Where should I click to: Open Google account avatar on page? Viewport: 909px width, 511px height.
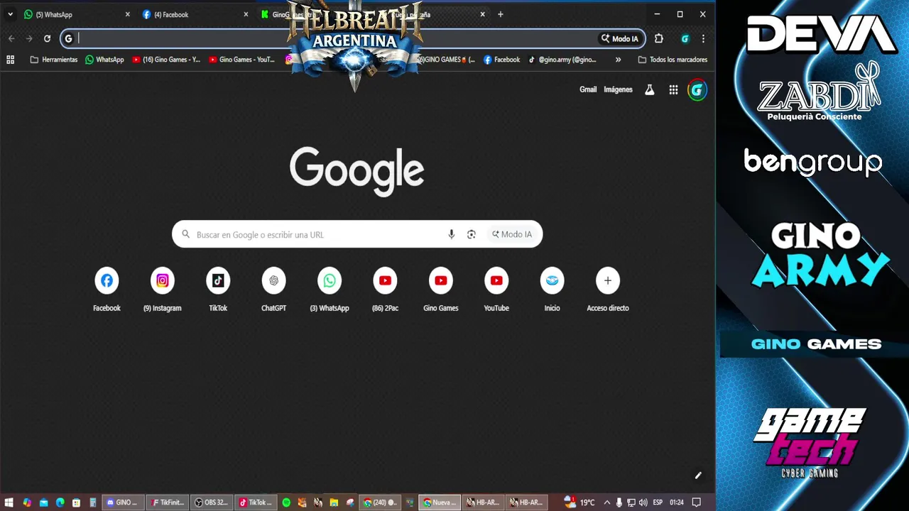pyautogui.click(x=697, y=90)
